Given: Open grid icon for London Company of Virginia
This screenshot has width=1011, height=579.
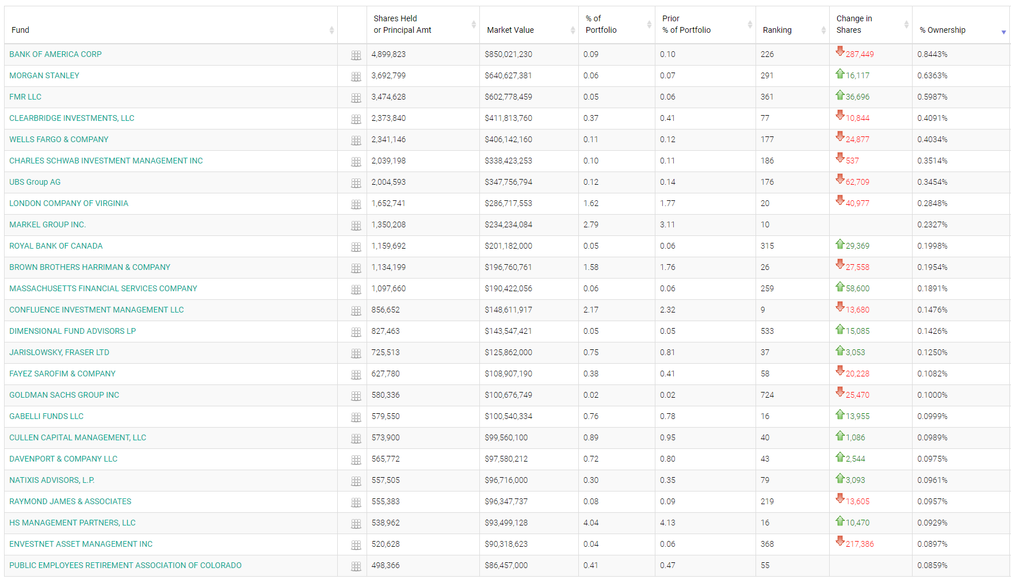Looking at the screenshot, I should (356, 204).
